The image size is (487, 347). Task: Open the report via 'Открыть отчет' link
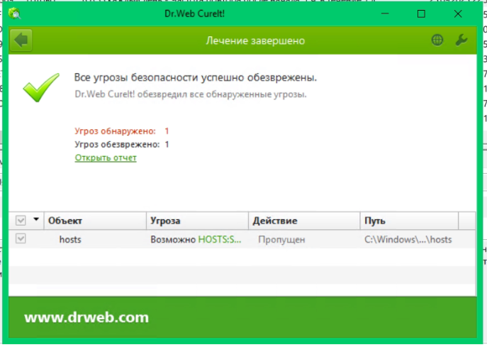(106, 158)
